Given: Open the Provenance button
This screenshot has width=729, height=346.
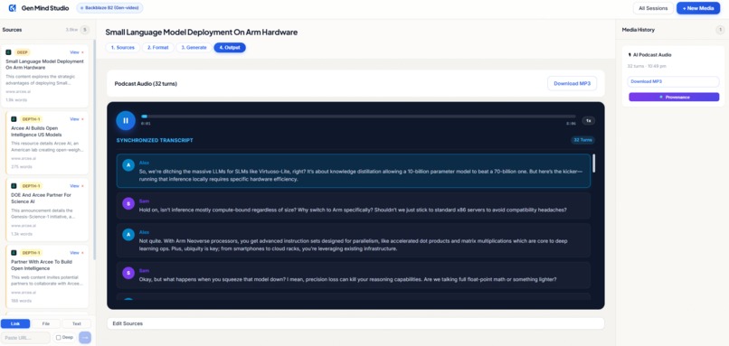Looking at the screenshot, I should (x=674, y=97).
